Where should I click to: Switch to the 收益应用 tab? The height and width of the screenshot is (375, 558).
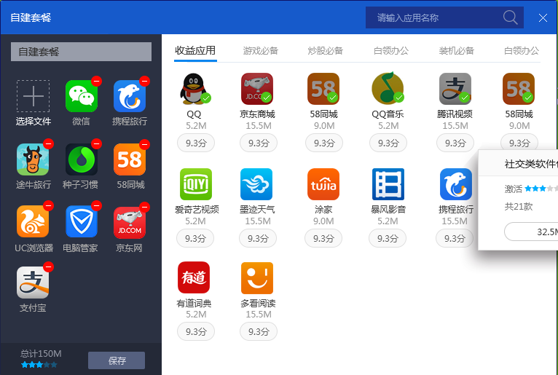(x=195, y=50)
